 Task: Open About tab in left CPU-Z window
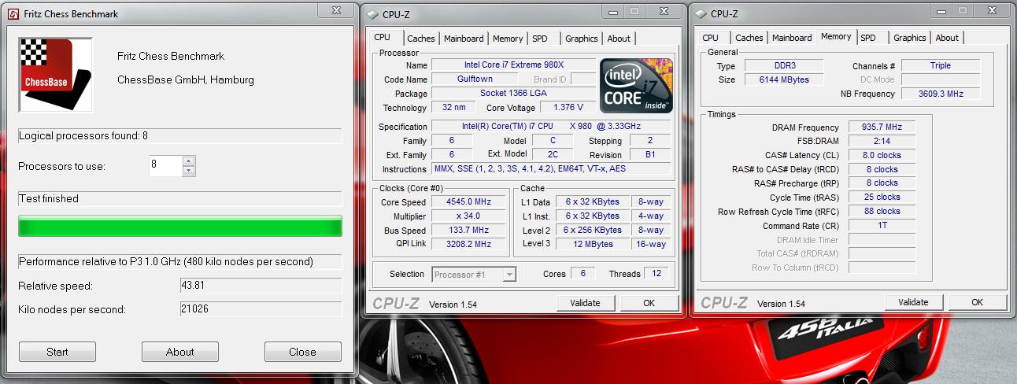pos(619,39)
